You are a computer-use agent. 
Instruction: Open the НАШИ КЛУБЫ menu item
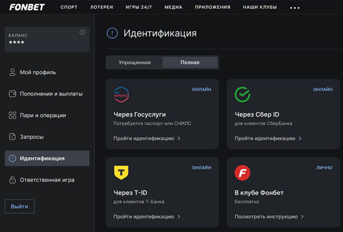(260, 7)
